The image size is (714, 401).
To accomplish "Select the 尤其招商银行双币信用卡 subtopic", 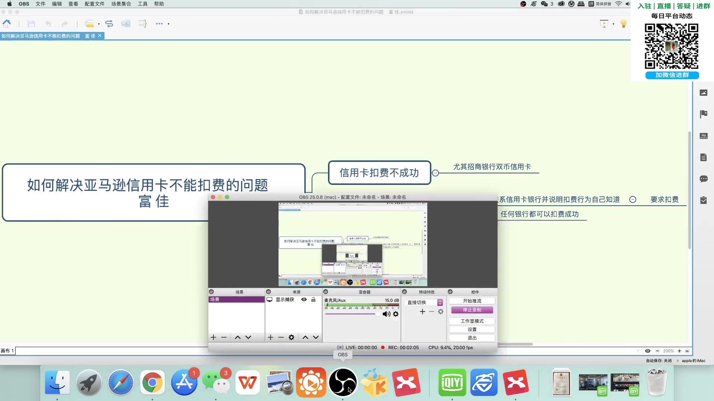I will click(492, 167).
